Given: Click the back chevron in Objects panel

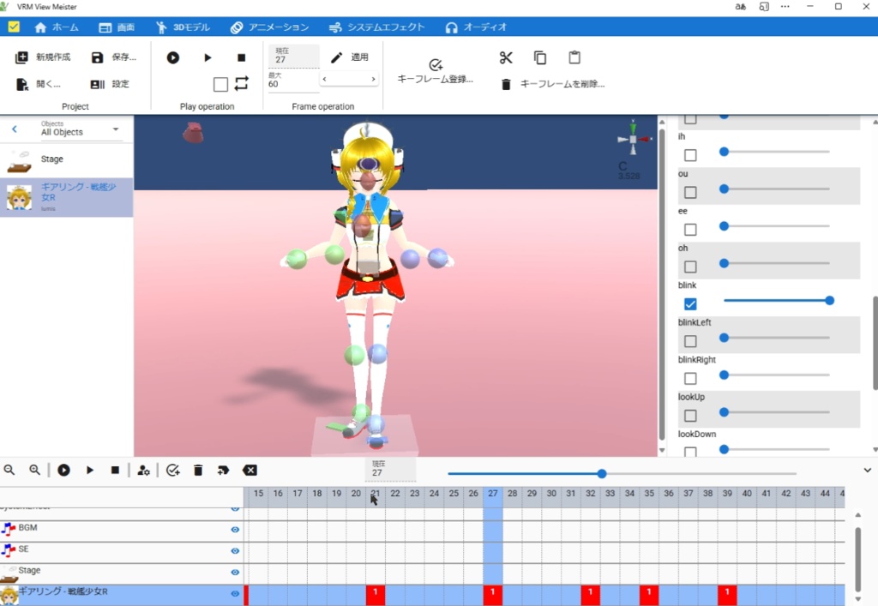Looking at the screenshot, I should pos(15,129).
